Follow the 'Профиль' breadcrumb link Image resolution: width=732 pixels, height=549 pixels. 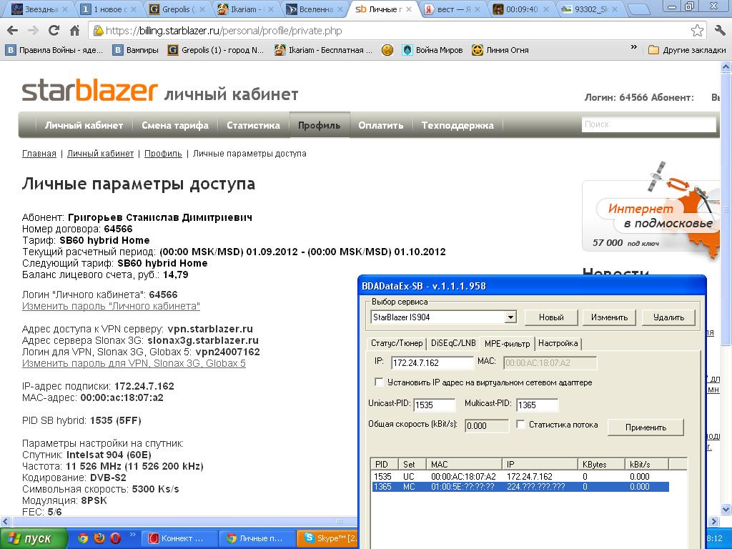tap(163, 154)
